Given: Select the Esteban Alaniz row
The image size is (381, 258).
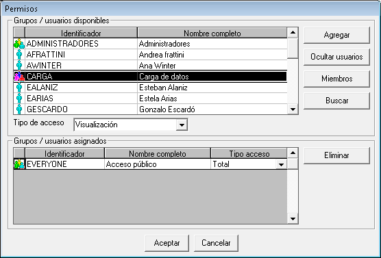Looking at the screenshot, I should click(x=150, y=88).
